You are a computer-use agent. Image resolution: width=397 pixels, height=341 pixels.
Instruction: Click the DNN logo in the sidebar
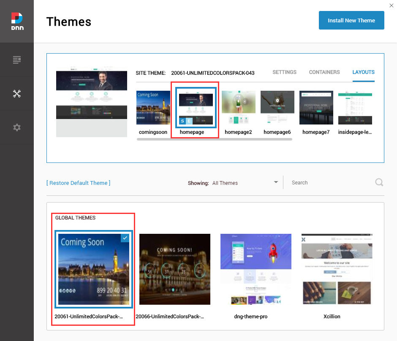17,21
